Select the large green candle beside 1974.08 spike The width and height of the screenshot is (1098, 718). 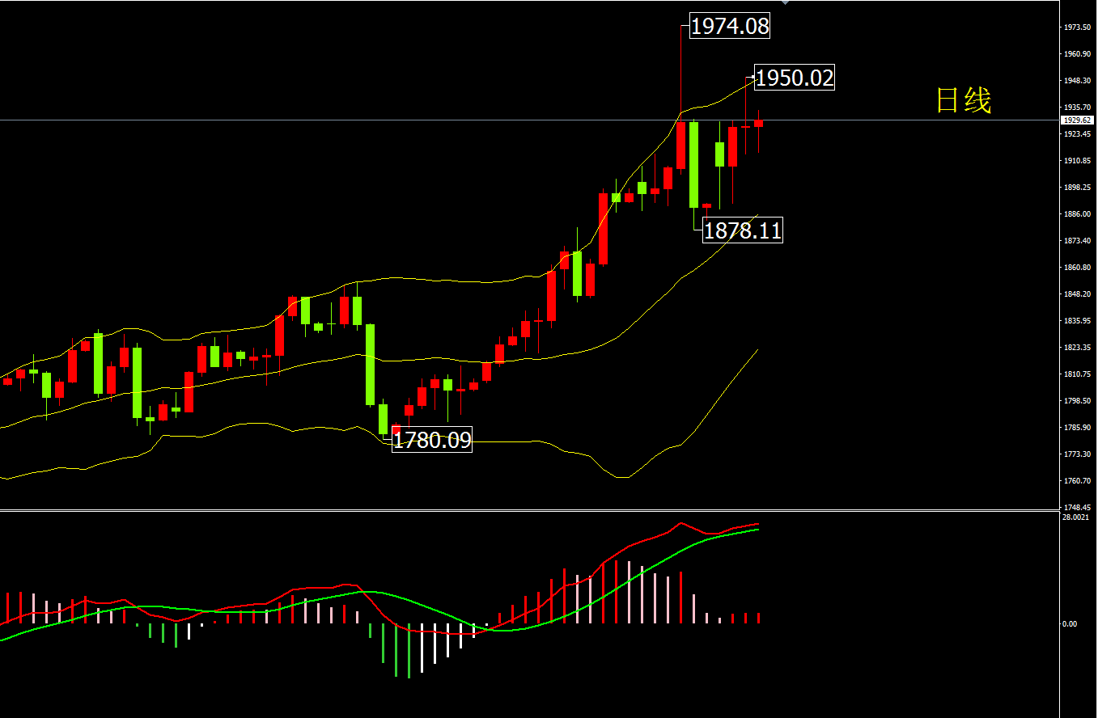693,164
